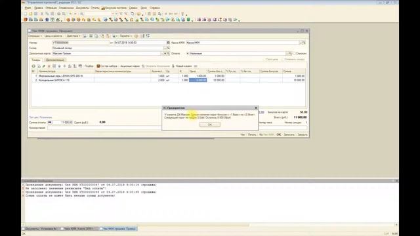Open Дисконтная карта record with magnifier icon
Viewport: 420px width, 236px height.
168,54
